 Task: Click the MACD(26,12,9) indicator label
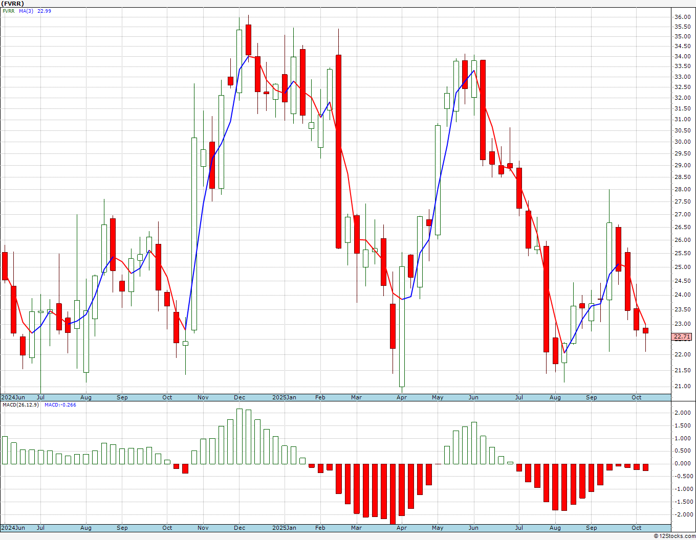(x=19, y=404)
